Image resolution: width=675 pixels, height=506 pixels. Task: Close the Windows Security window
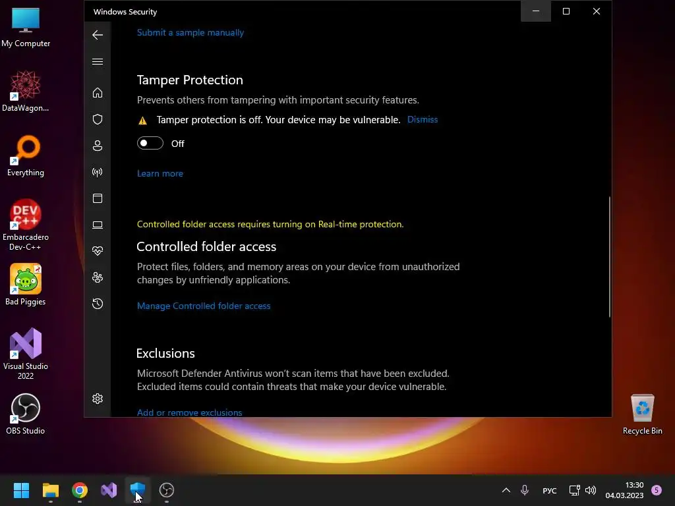coord(596,11)
